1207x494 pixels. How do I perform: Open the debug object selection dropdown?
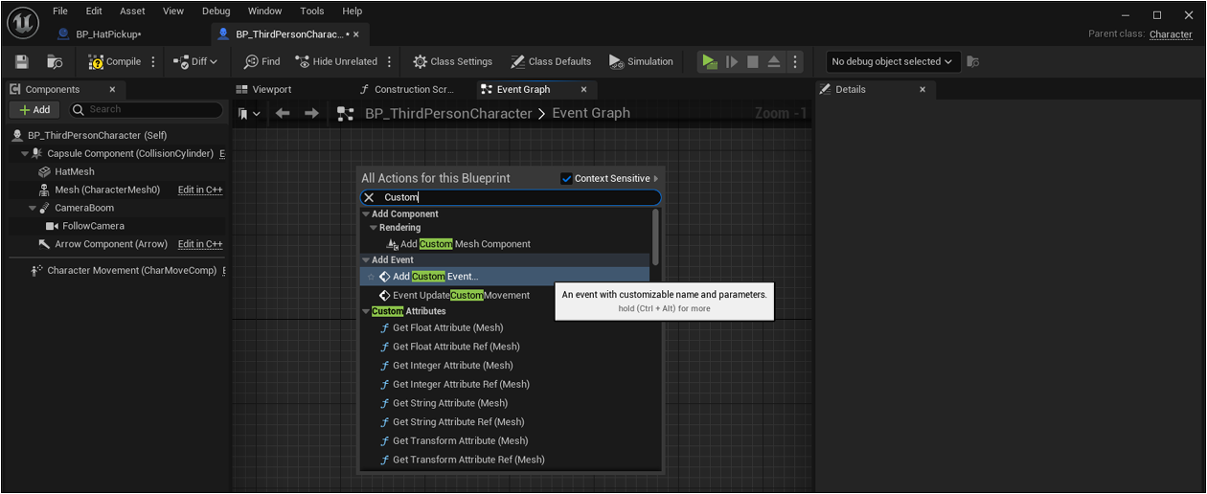(x=893, y=61)
